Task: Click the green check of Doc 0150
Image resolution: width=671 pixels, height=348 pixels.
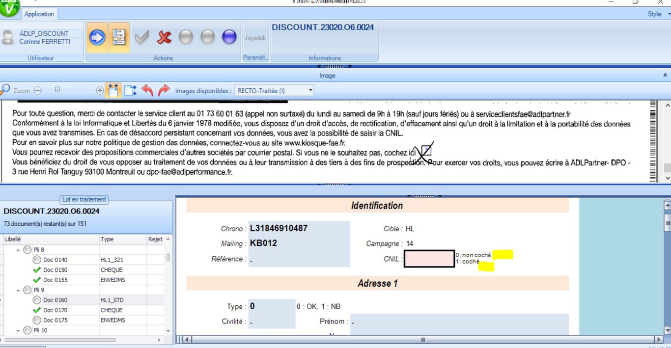Action: [37, 270]
